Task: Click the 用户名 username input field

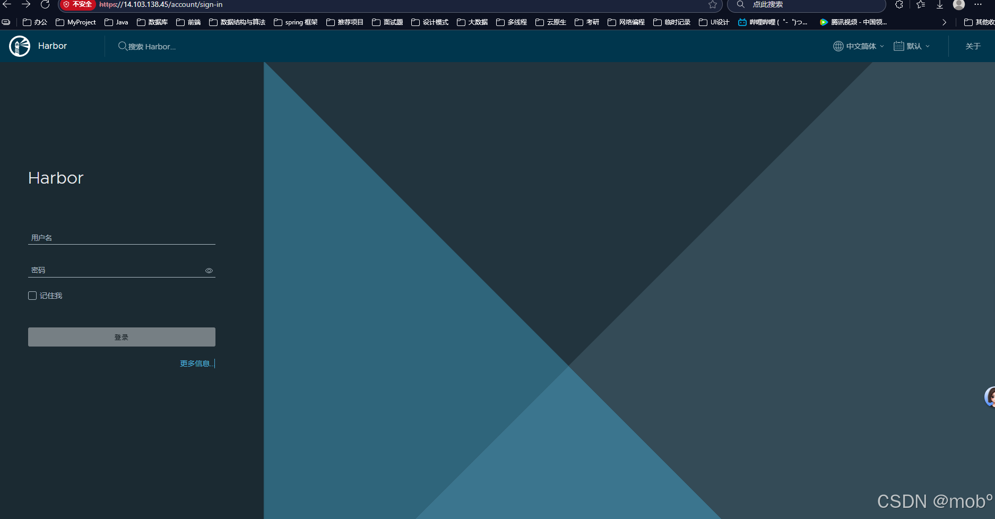Action: click(x=122, y=238)
